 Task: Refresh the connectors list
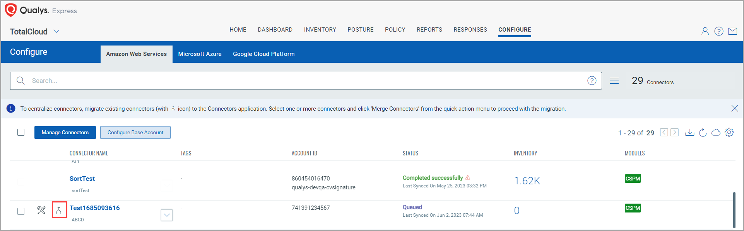(703, 133)
